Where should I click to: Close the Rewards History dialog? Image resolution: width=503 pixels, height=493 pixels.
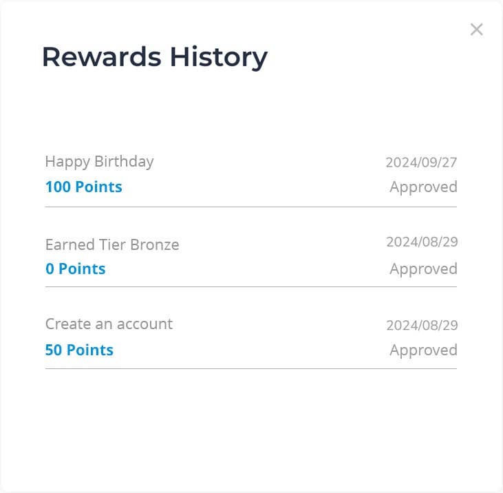476,30
